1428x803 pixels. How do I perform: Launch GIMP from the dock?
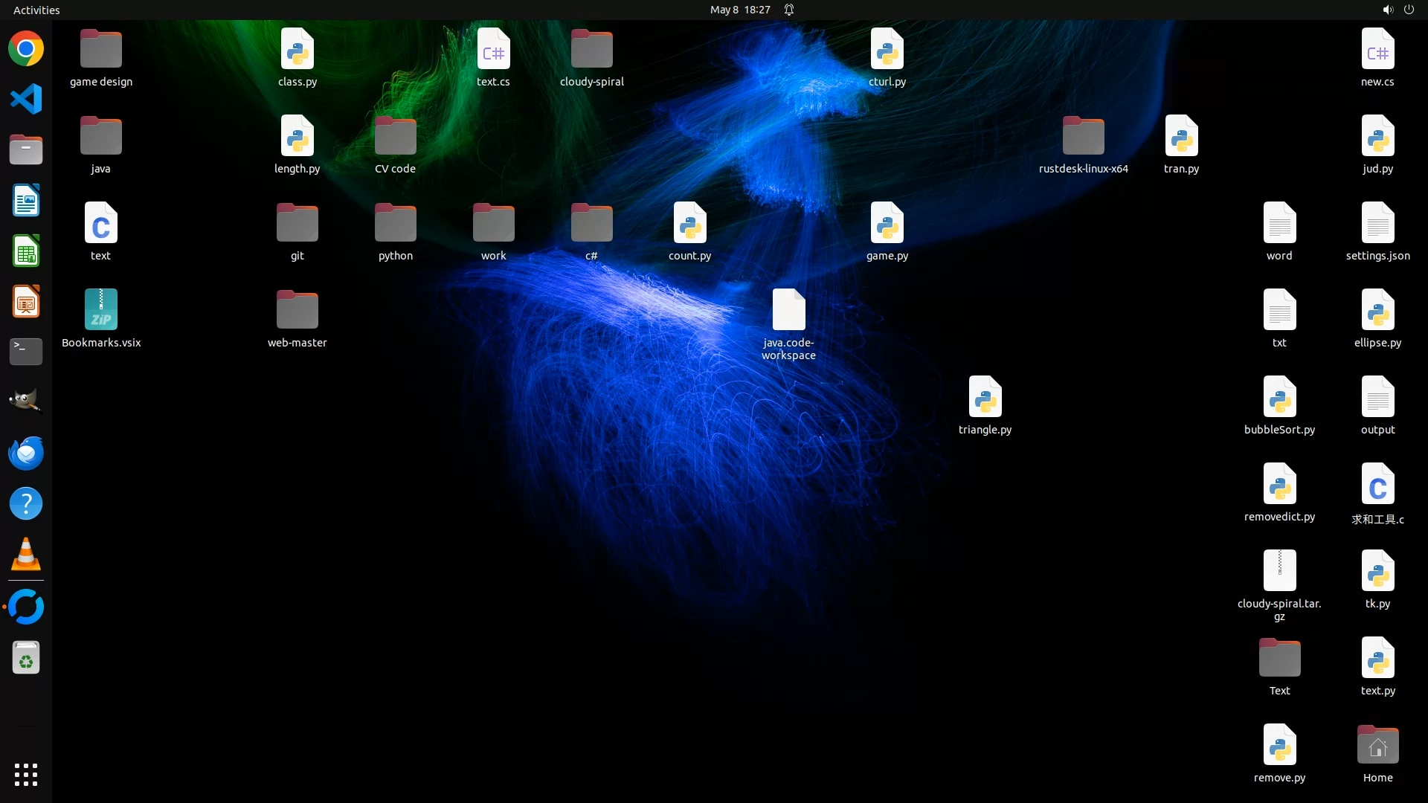(26, 401)
